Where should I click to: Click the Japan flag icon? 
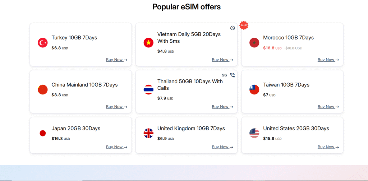(x=43, y=133)
